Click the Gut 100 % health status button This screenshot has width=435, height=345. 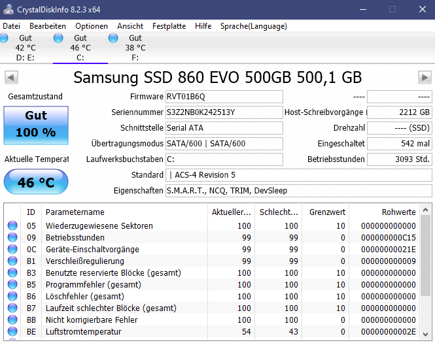pos(36,125)
